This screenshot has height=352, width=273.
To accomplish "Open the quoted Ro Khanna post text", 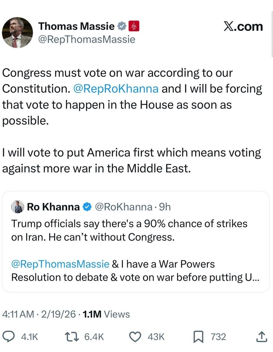I will [x=129, y=230].
